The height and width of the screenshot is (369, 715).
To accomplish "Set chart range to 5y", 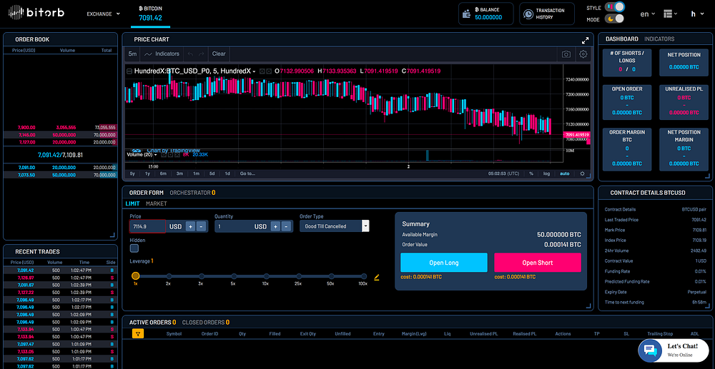I will (132, 173).
